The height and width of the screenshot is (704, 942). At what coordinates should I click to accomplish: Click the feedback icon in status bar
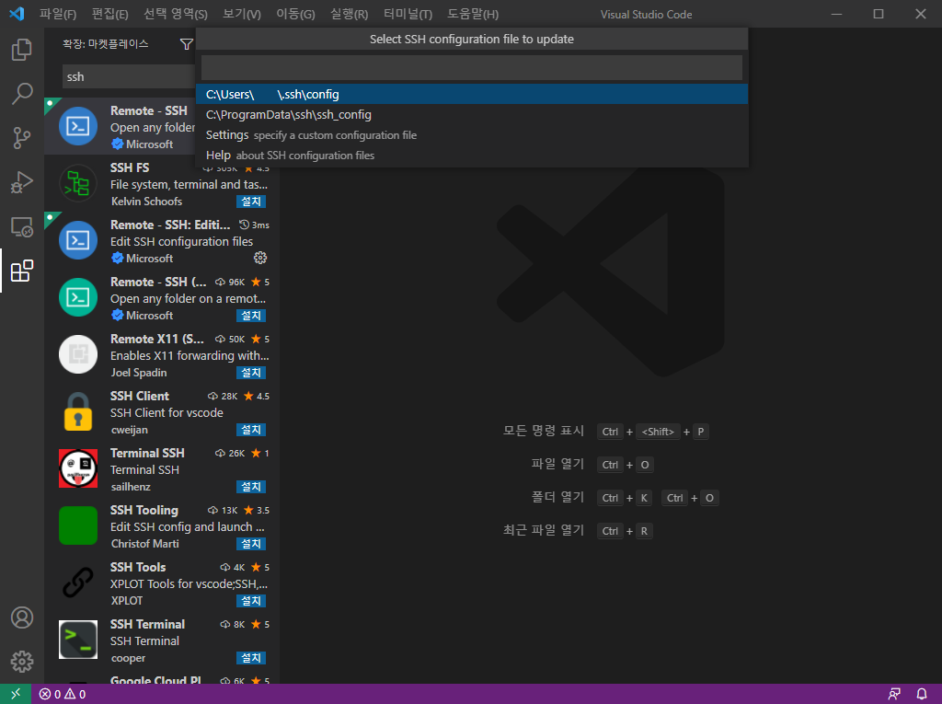(x=894, y=694)
